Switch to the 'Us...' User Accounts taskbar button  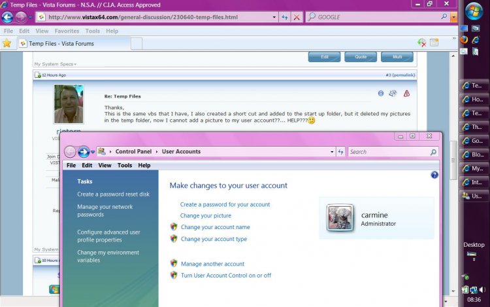tap(474, 196)
